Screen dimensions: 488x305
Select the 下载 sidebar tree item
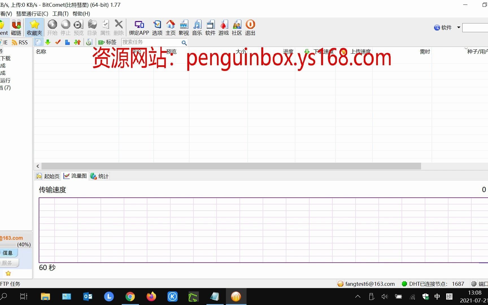(5, 58)
